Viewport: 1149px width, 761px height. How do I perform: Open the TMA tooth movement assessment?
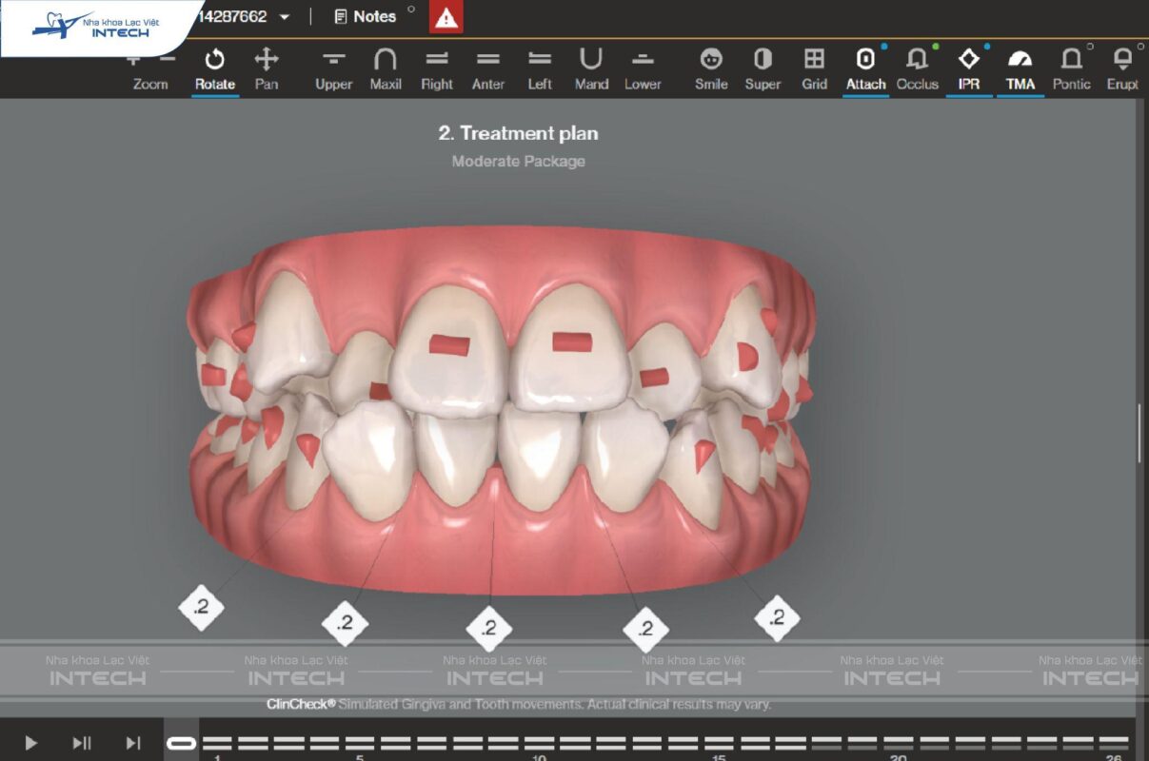tap(1020, 68)
